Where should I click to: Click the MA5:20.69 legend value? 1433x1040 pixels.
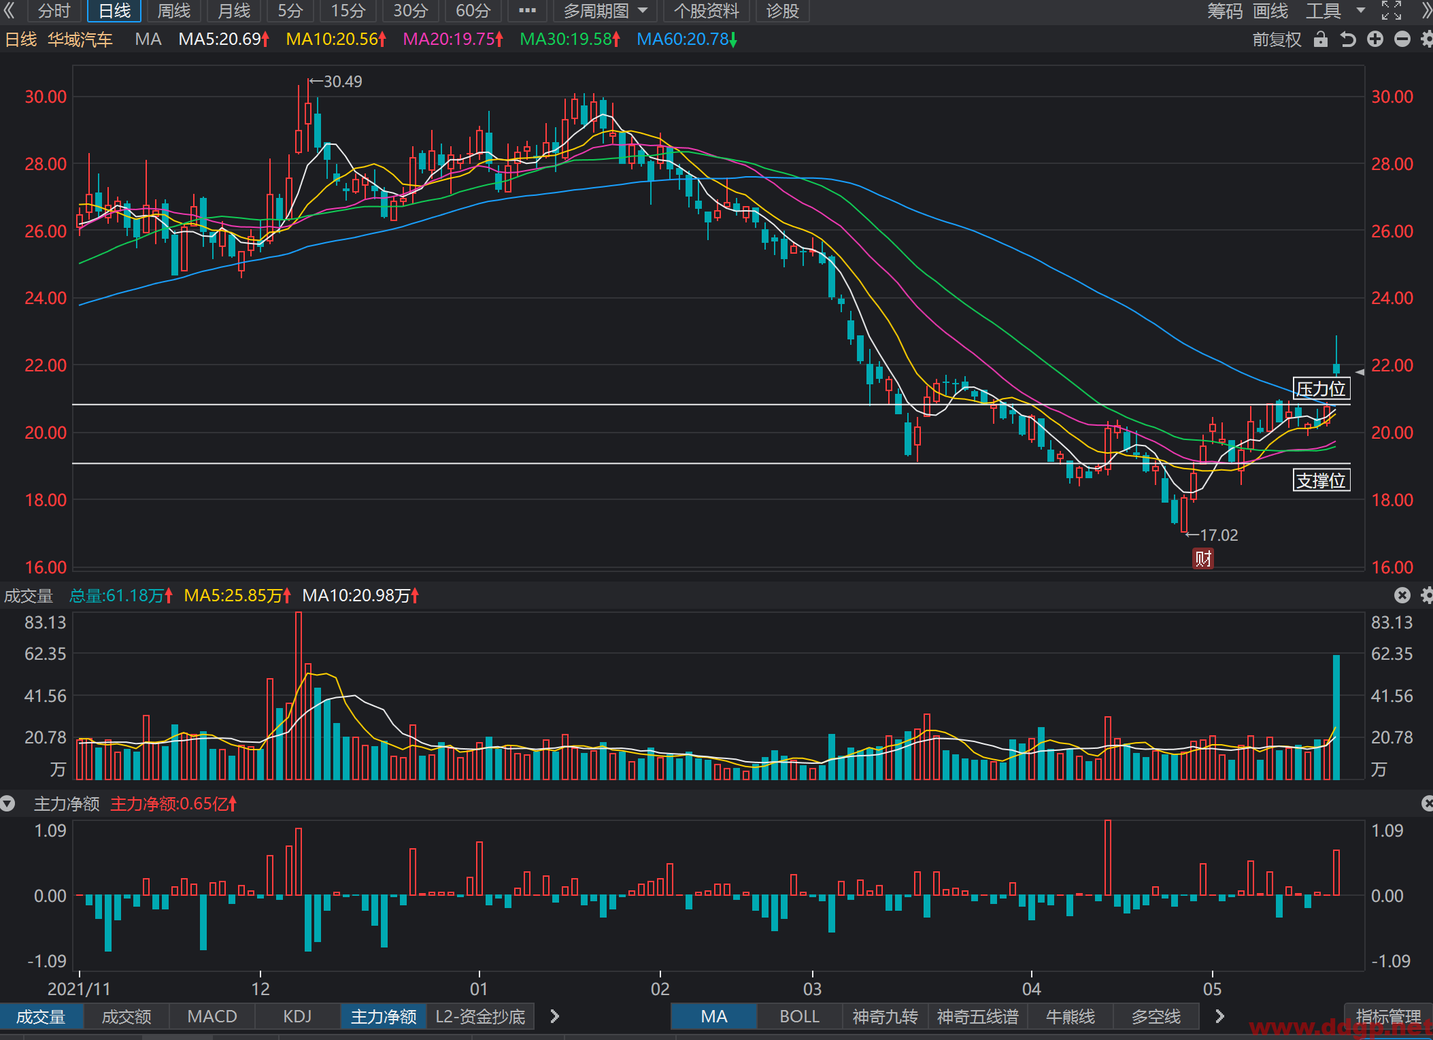(x=224, y=39)
